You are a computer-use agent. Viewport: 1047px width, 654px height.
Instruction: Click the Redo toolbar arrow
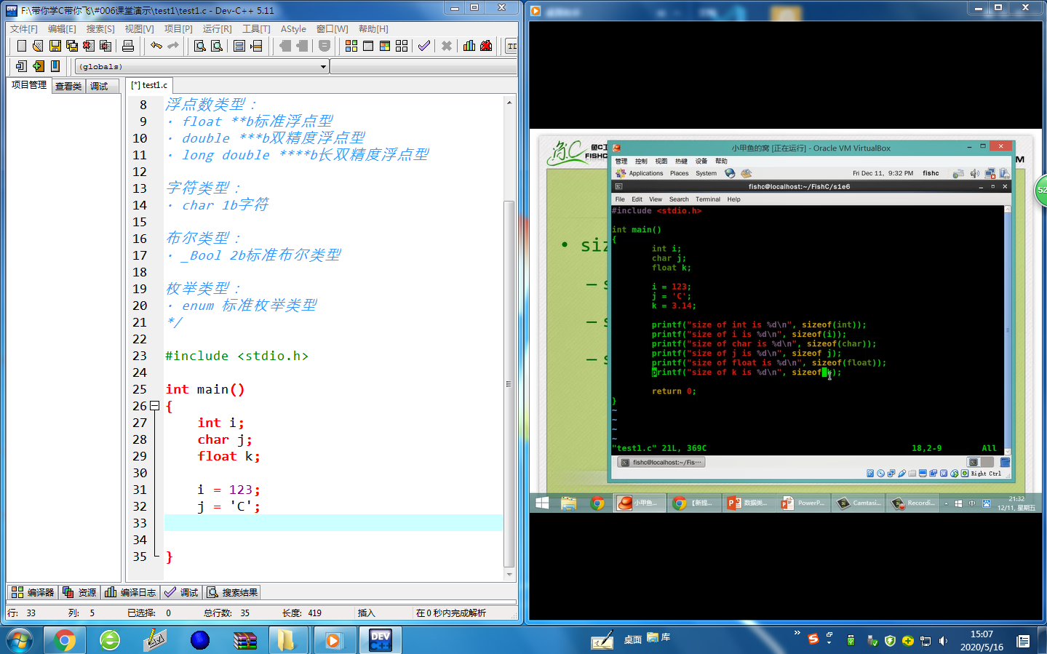[x=173, y=46]
